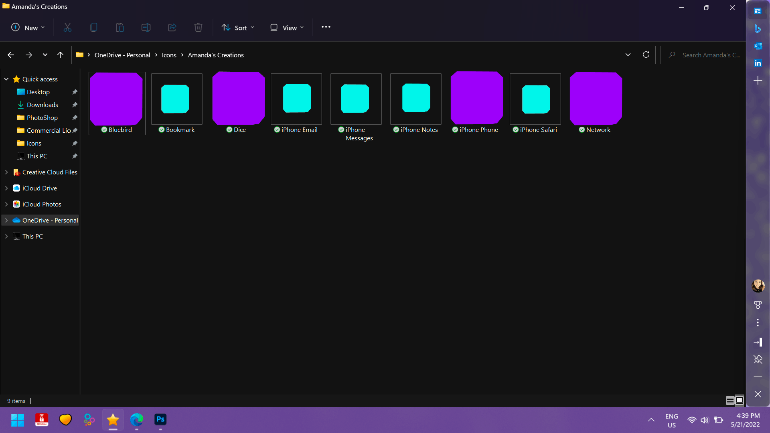Go up one folder level arrow
Viewport: 770px width, 433px height.
(x=60, y=55)
